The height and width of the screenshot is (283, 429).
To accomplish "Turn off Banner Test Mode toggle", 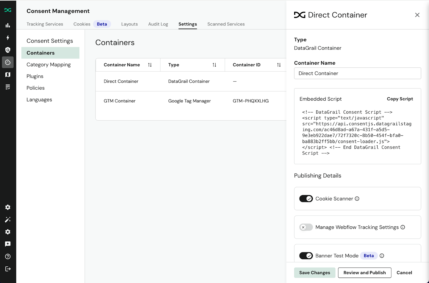I will (x=306, y=256).
